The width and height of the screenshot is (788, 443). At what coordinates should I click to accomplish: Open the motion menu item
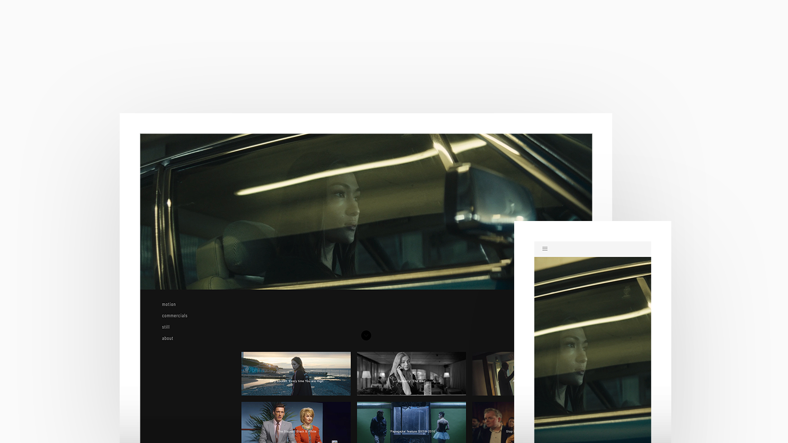pos(169,304)
